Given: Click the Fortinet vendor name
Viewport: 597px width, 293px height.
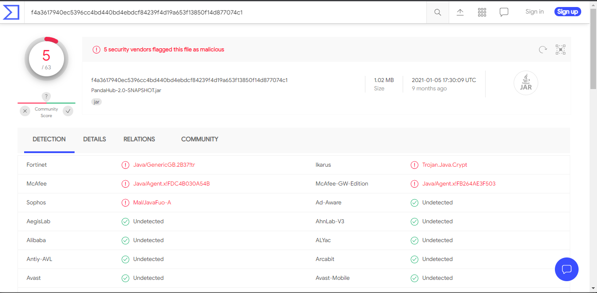Looking at the screenshot, I should tap(37, 165).
